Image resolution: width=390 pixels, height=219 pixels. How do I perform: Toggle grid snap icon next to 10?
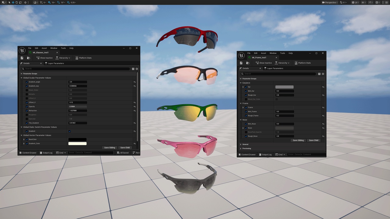49,2
